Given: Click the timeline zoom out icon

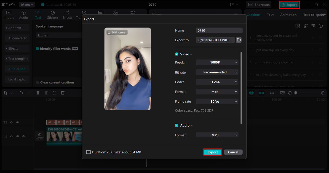Looking at the screenshot, I should point(290,93).
